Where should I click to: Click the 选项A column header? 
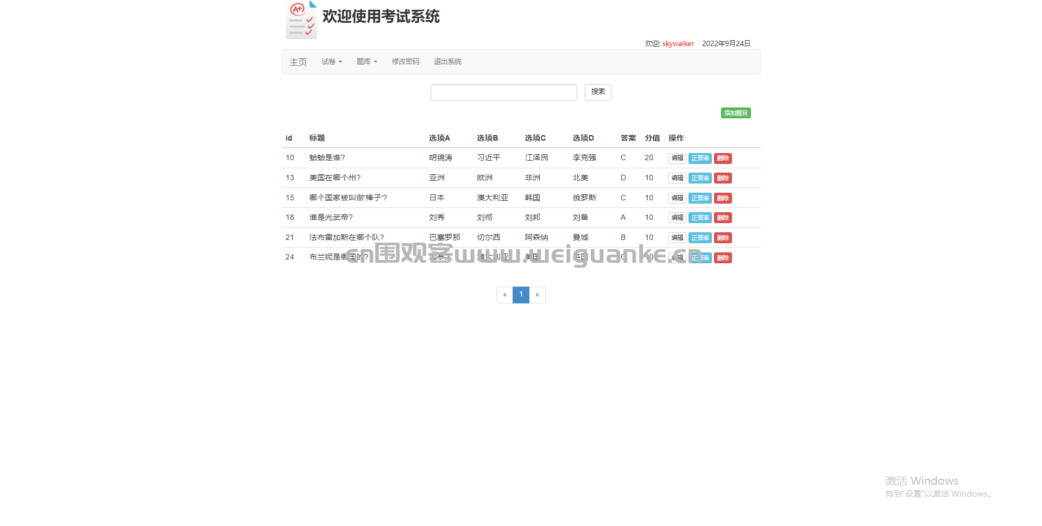(439, 138)
